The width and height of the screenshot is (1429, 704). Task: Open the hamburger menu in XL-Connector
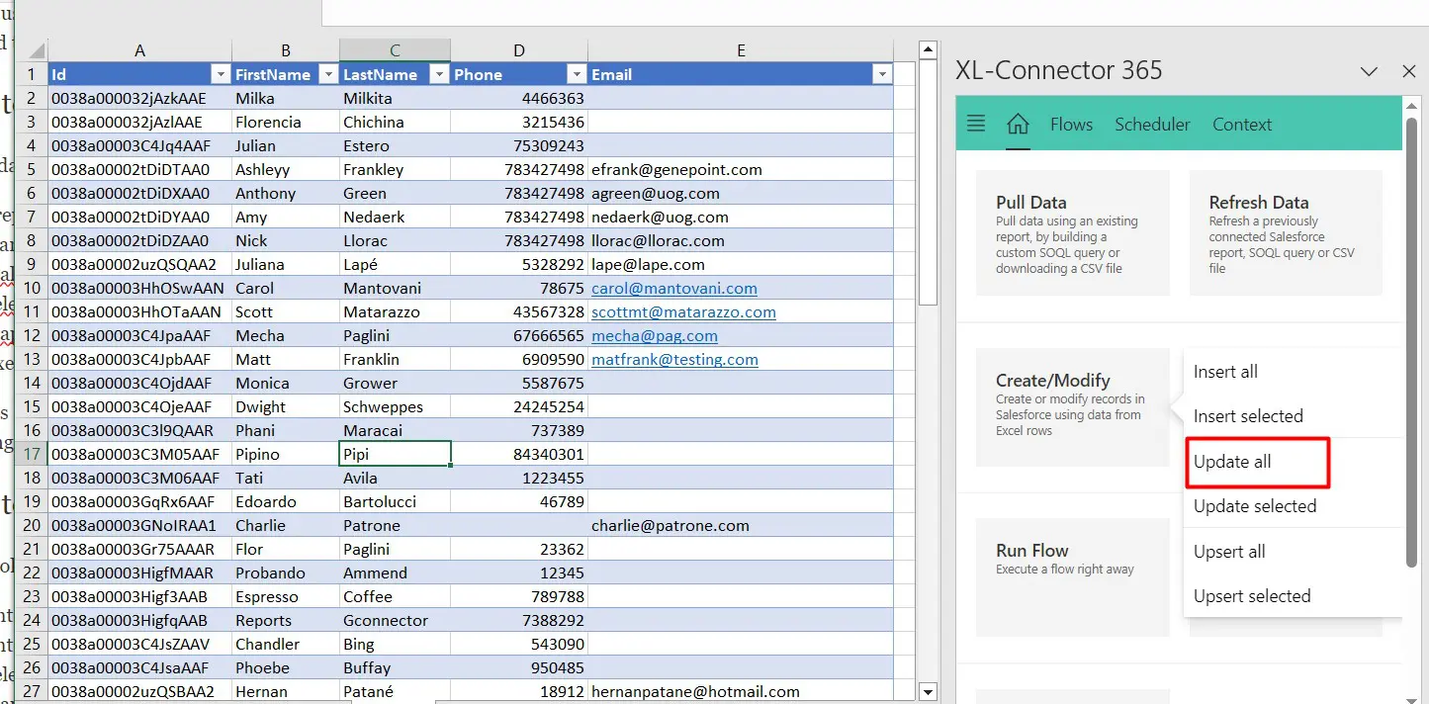(976, 124)
